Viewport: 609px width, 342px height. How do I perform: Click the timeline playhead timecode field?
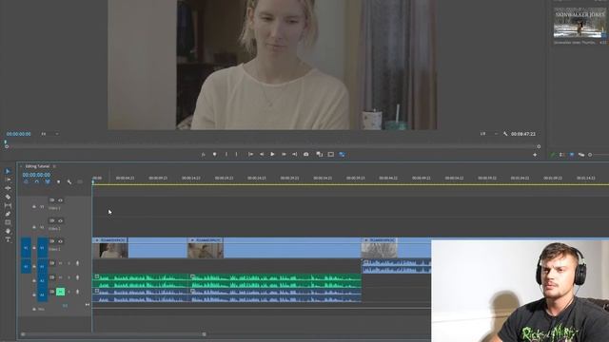36,175
